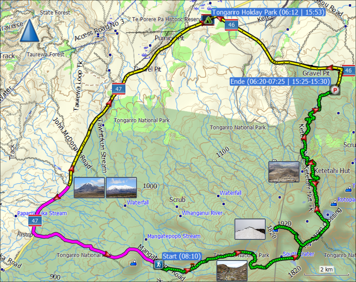Open the snowy summit photo near 1920 contour
The image size is (356, 282).
click(250, 229)
